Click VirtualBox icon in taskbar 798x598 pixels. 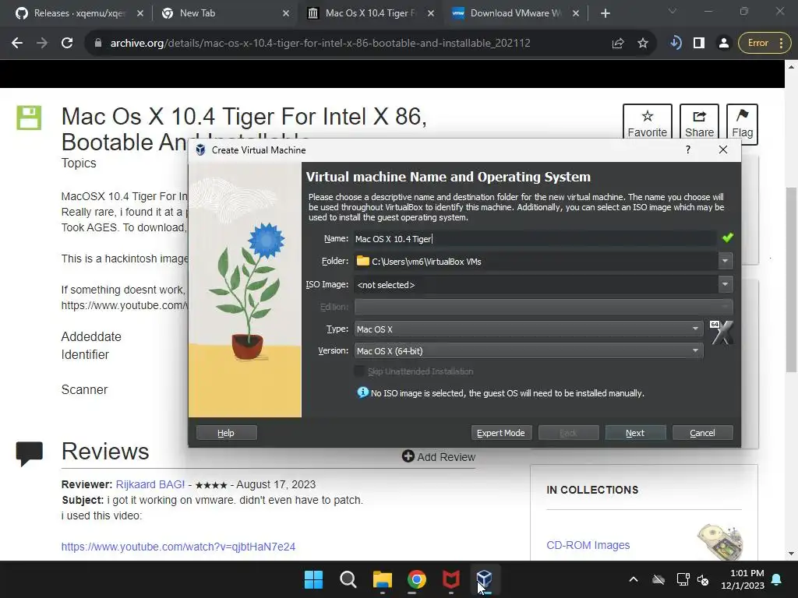[485, 579]
